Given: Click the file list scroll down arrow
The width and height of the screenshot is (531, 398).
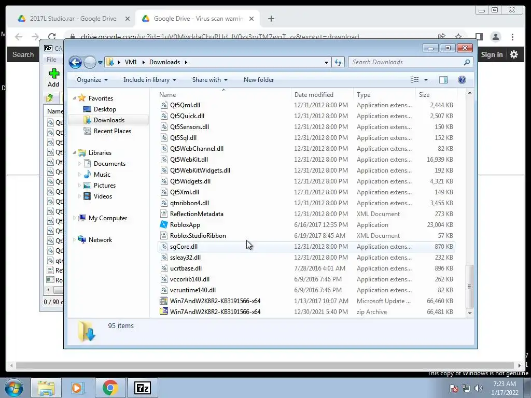Looking at the screenshot, I should coord(469,314).
